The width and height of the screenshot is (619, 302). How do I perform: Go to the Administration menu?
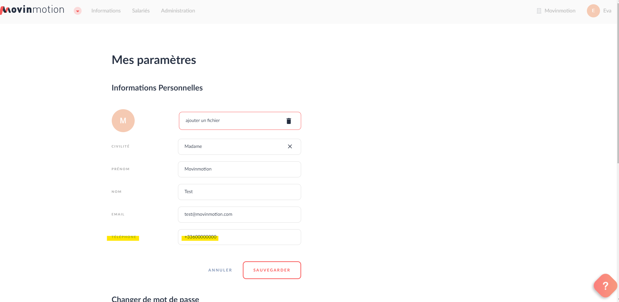coord(178,11)
